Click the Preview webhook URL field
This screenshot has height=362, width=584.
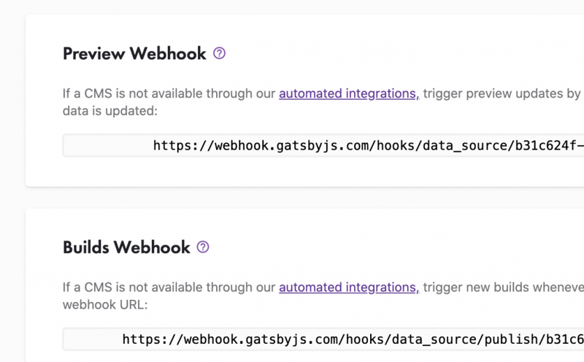[x=323, y=145]
